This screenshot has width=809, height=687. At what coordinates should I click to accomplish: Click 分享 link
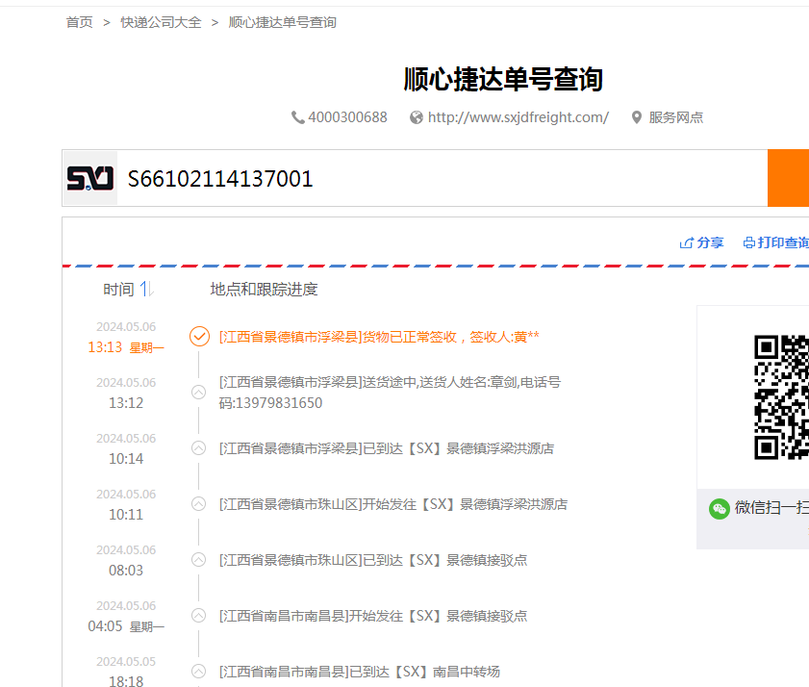(x=710, y=242)
